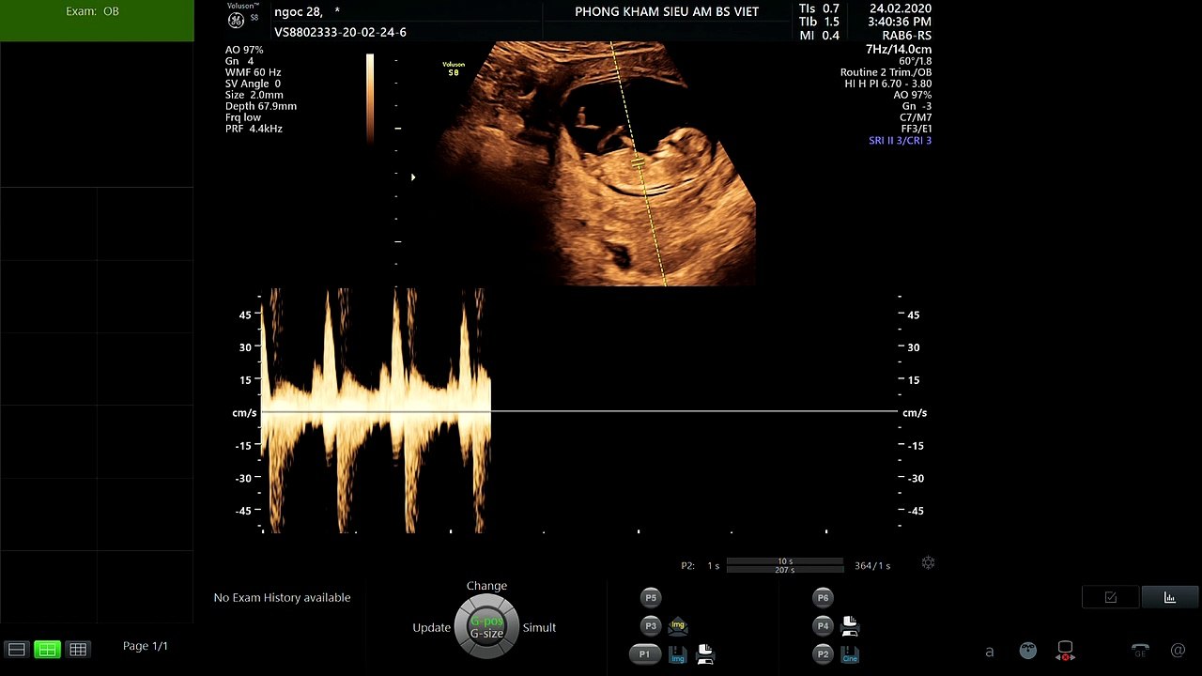Click patient name 'ngoc 28'
The image size is (1202, 676).
(x=298, y=12)
